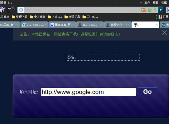
Task: Open the 文件 menu
Action: pyautogui.click(x=147, y=2)
